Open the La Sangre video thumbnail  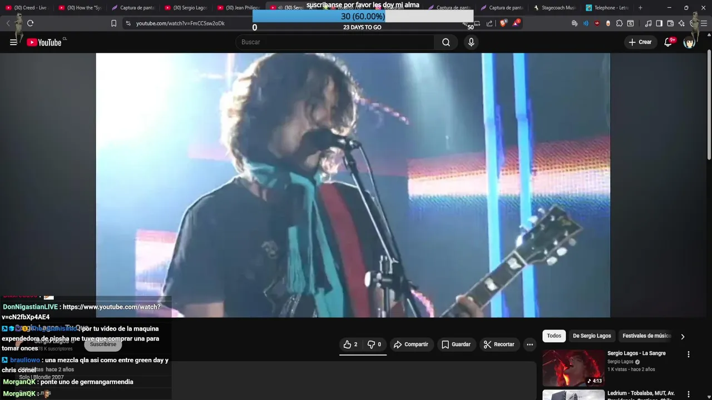(573, 368)
